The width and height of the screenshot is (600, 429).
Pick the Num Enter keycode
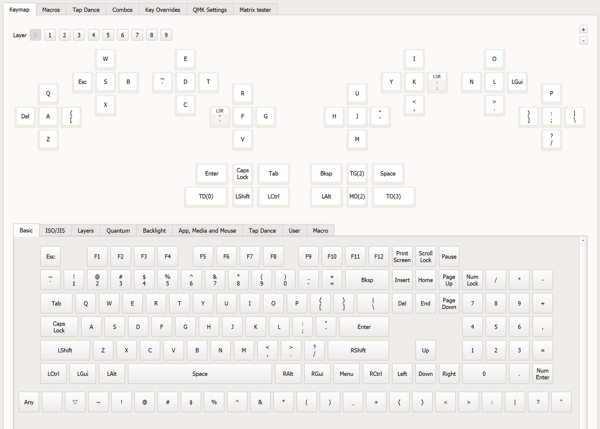pyautogui.click(x=542, y=374)
